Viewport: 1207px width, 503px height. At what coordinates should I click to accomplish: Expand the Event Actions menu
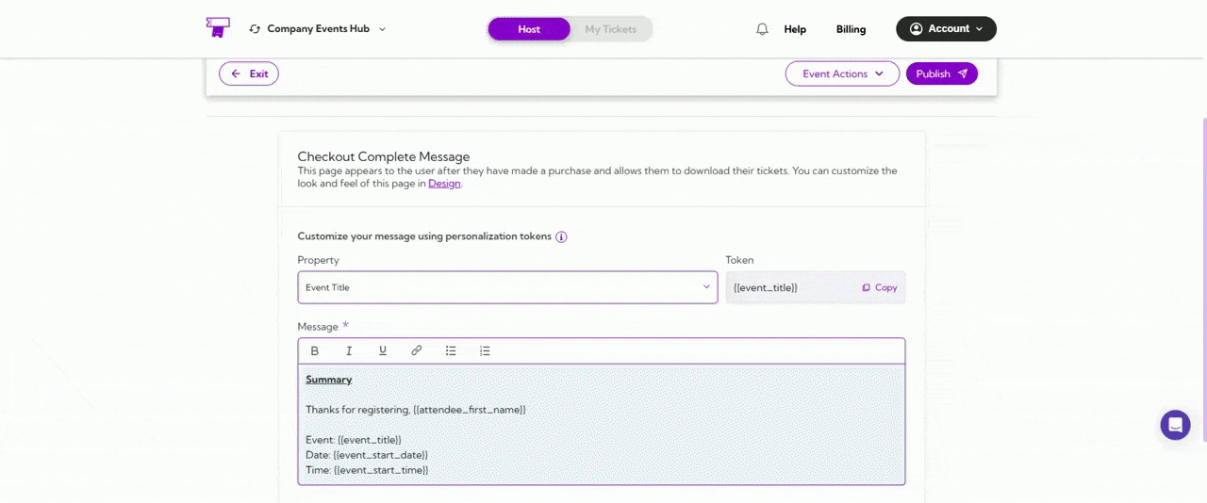coord(842,73)
